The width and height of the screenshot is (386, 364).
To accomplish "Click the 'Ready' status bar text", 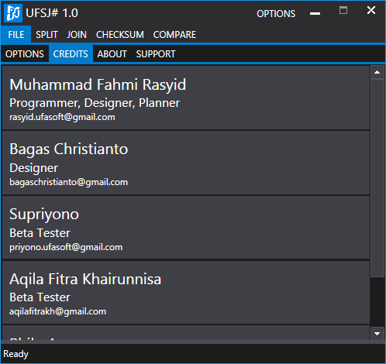I will [x=16, y=354].
